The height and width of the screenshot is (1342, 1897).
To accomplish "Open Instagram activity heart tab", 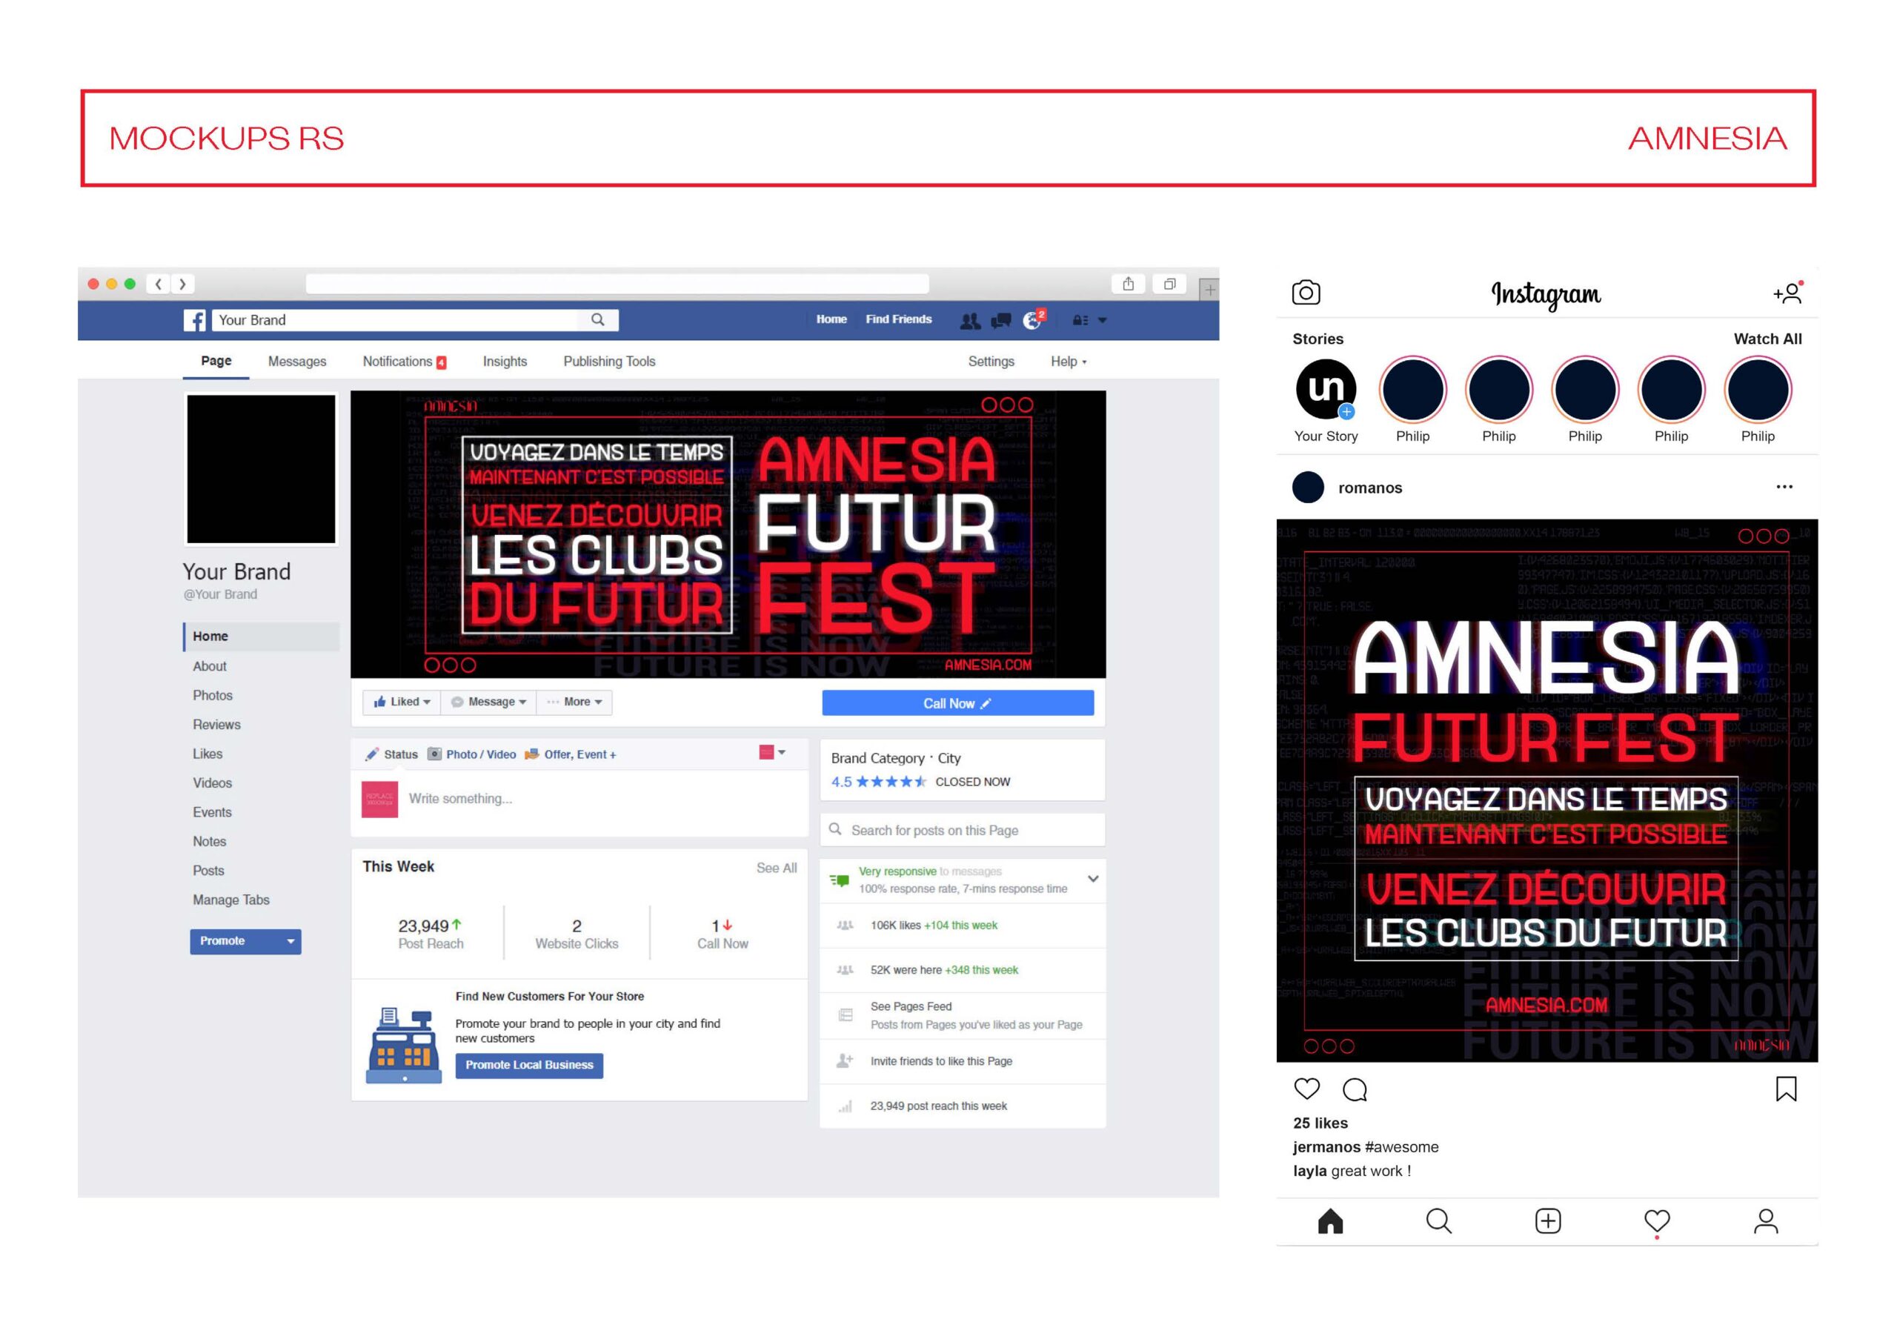I will pos(1657,1221).
